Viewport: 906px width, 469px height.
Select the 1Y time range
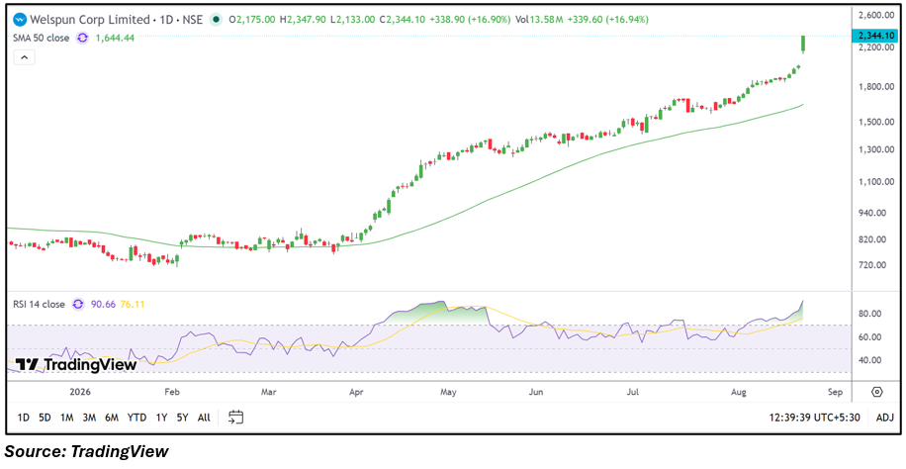coord(162,417)
